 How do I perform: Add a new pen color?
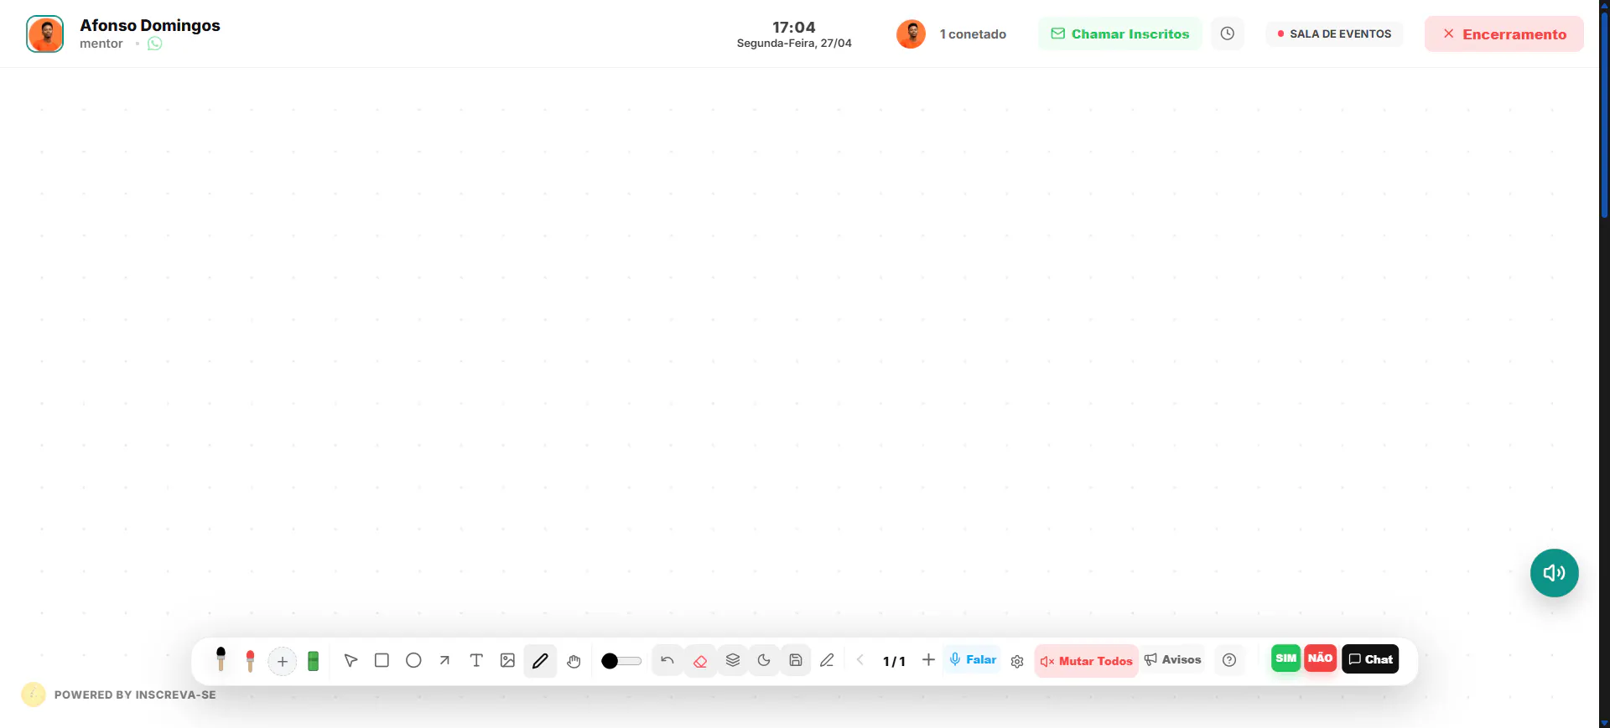(x=283, y=662)
